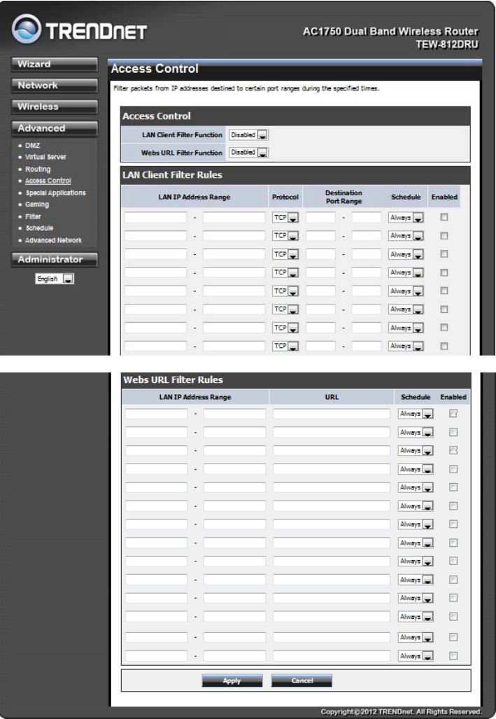Open the Administrator menu
This screenshot has width=496, height=719.
55,260
